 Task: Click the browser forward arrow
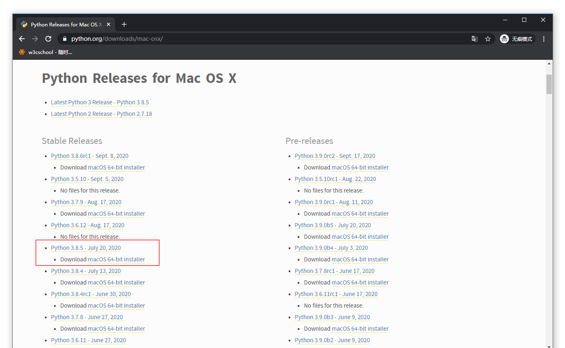pyautogui.click(x=35, y=39)
